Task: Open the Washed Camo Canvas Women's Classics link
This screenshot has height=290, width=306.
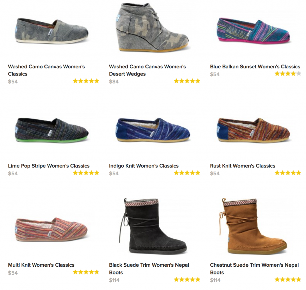Action: [x=47, y=70]
